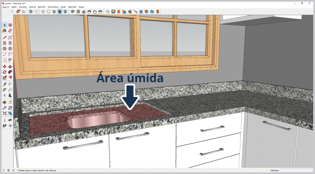This screenshot has width=315, height=174.
Task: Activate the Rotate tool
Action: click(x=4, y=72)
